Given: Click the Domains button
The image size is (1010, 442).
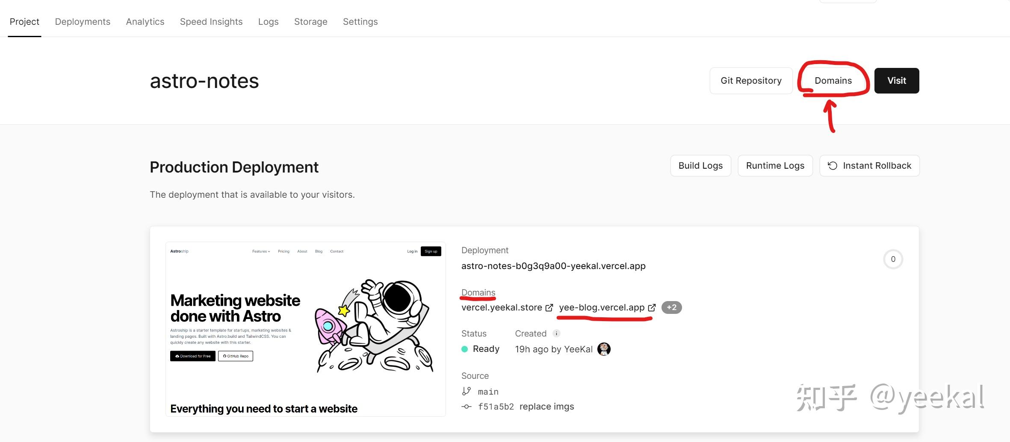Looking at the screenshot, I should click(x=833, y=81).
